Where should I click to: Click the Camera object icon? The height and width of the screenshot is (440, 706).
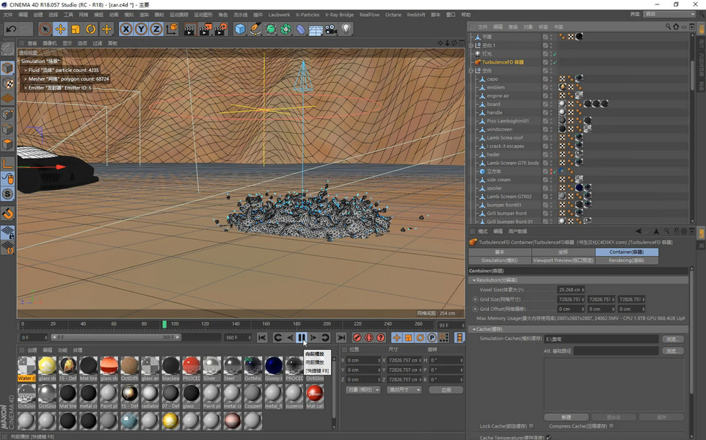331,29
